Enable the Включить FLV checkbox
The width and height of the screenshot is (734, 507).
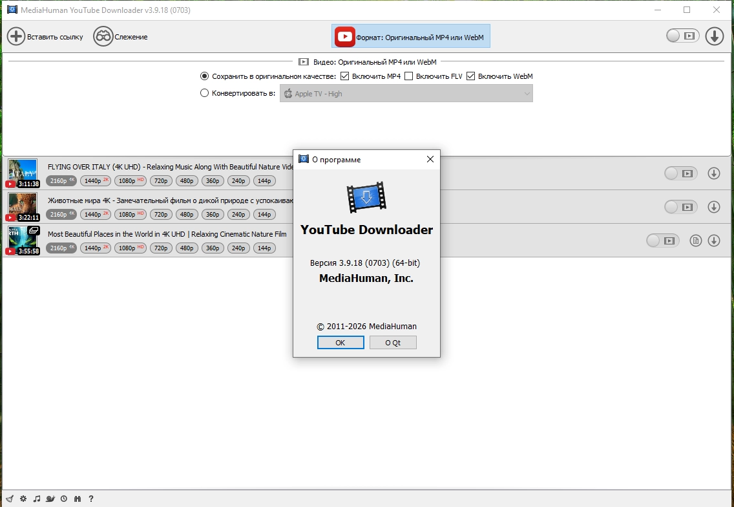408,76
